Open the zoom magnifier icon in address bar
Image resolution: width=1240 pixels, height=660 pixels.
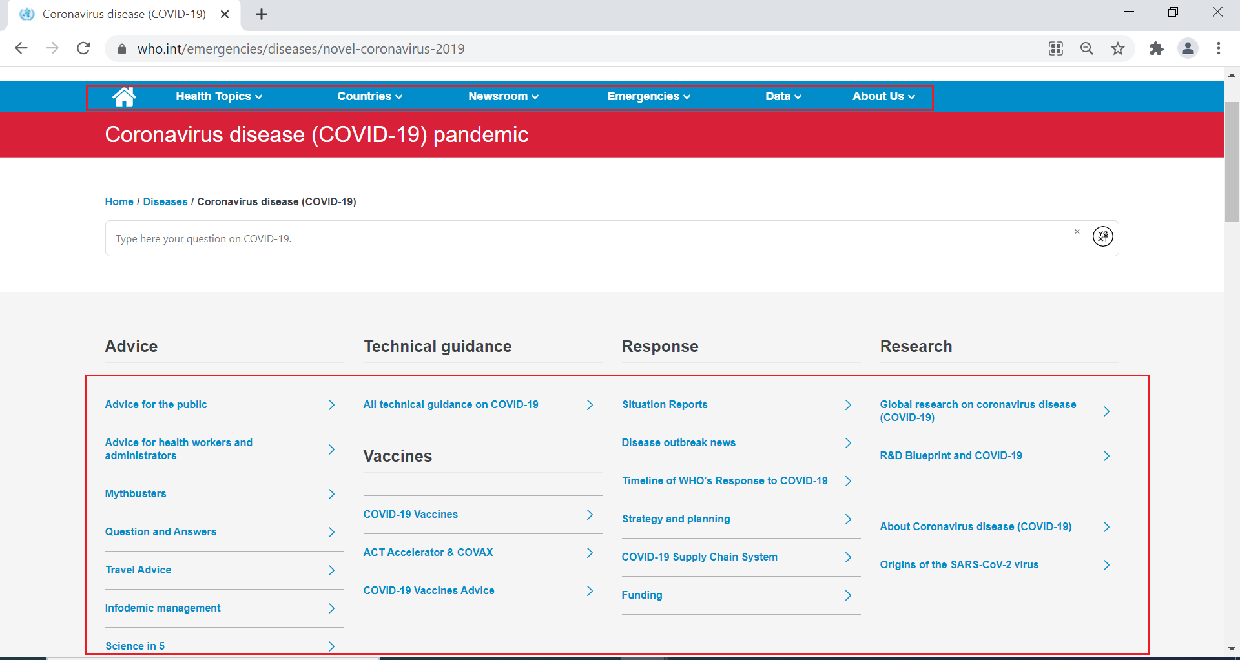click(x=1087, y=48)
